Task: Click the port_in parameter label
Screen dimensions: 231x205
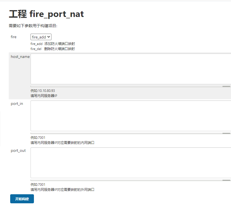Action: tap(17, 104)
